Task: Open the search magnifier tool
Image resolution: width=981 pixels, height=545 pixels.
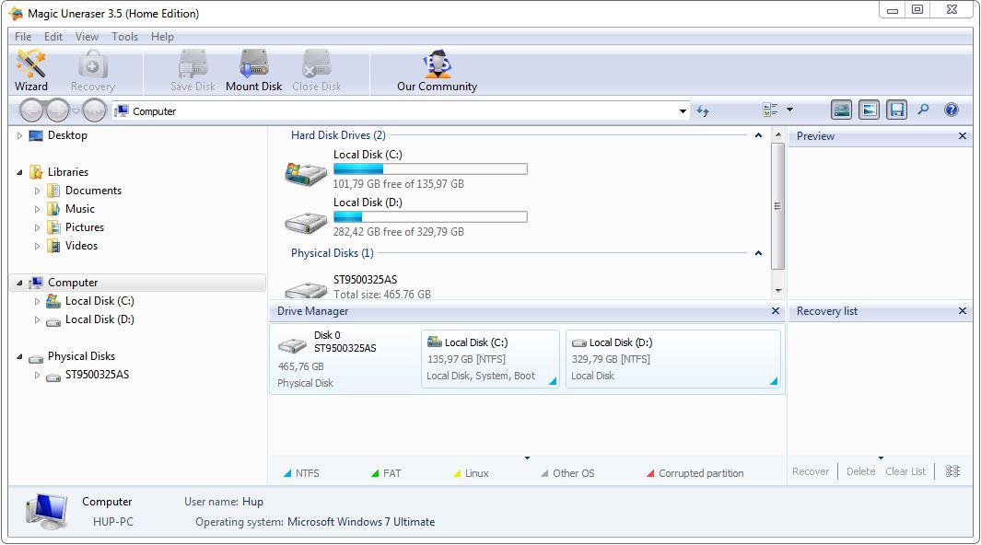Action: (924, 110)
